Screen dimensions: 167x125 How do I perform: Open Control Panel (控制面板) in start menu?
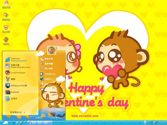pyautogui.click(x=48, y=74)
